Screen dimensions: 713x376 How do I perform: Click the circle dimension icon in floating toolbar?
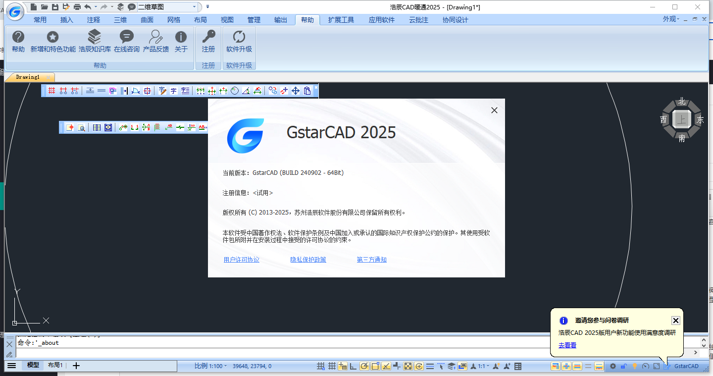point(235,91)
